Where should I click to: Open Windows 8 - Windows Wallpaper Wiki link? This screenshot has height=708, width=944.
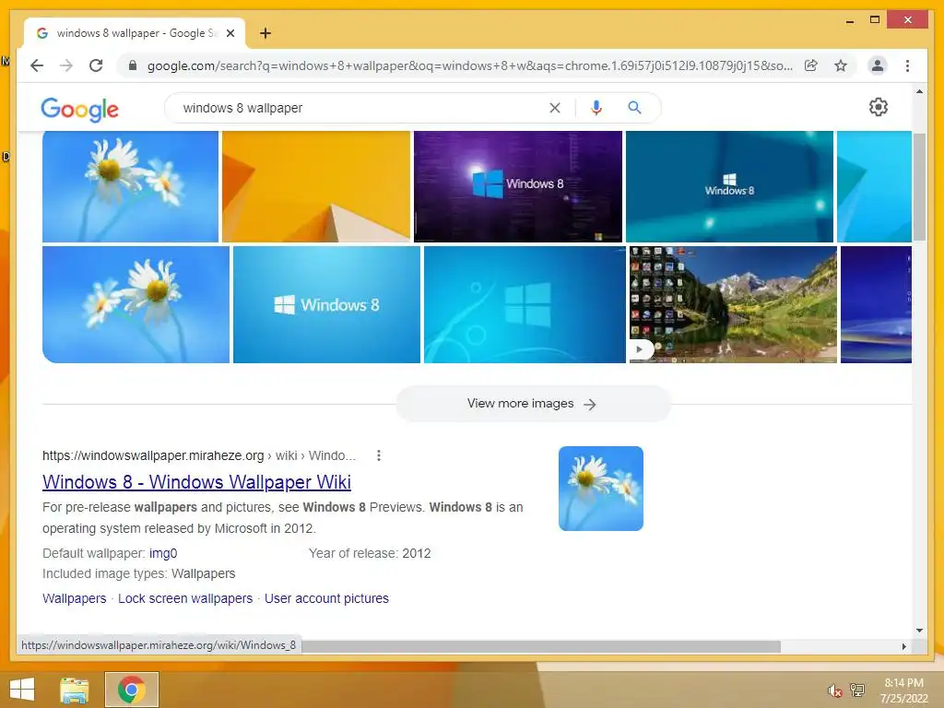point(196,481)
